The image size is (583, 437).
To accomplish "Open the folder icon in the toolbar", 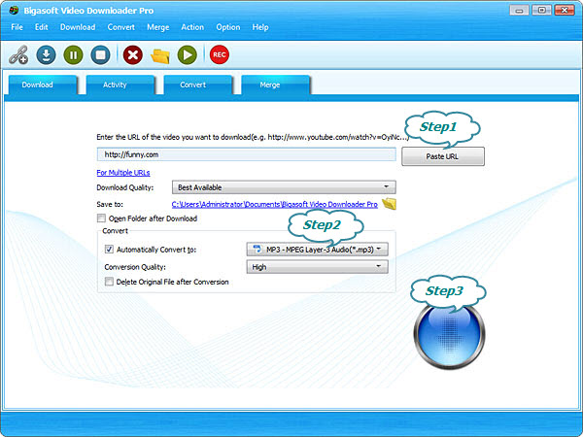I will tap(160, 55).
